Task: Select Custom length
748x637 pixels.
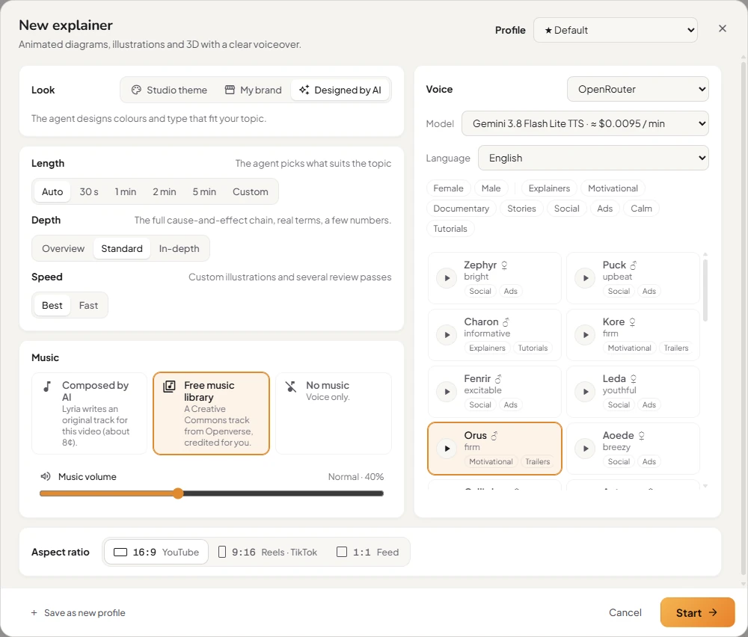Action: click(251, 191)
